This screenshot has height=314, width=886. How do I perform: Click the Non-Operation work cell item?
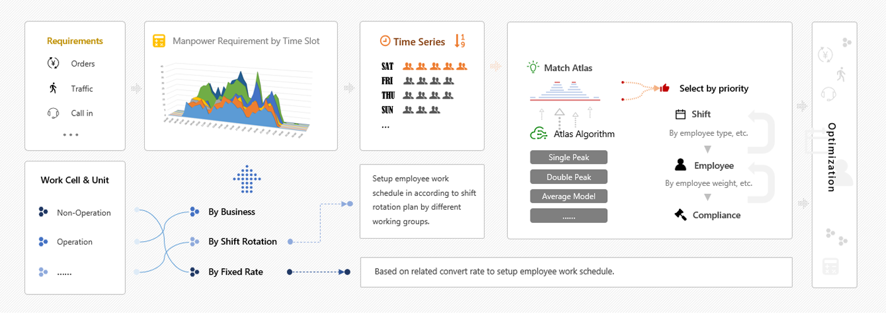[83, 212]
